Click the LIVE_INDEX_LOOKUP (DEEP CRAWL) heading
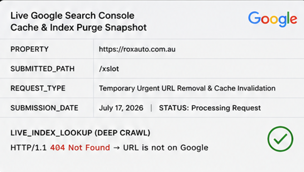This screenshot has width=304, height=172. click(80, 133)
